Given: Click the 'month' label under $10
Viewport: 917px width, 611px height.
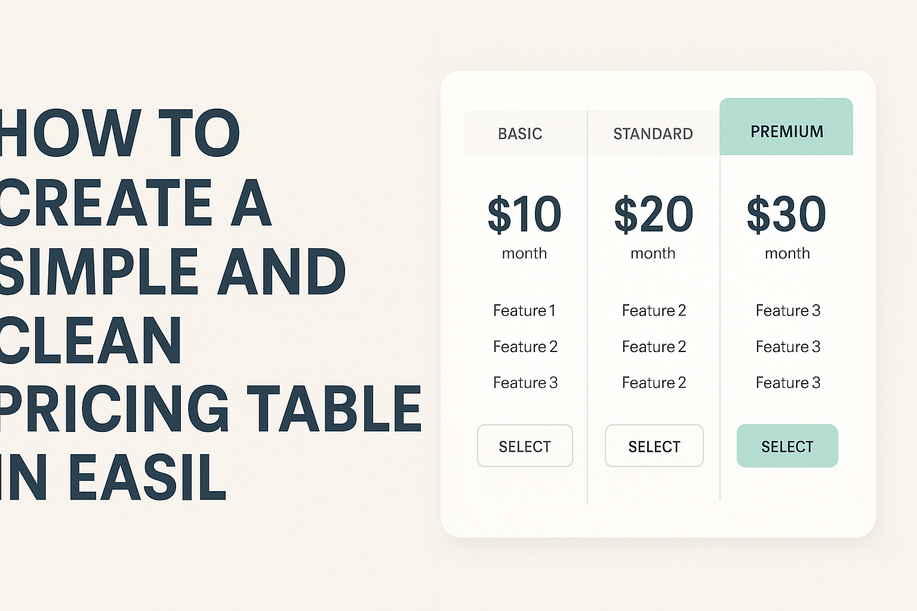Looking at the screenshot, I should tap(524, 254).
